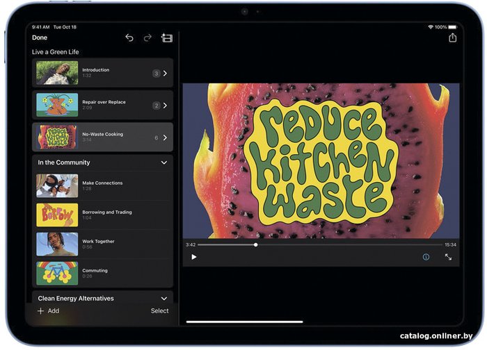The image size is (487, 350).
Task: Tap the 9:41 AM clock in status bar
Action: [x=40, y=27]
